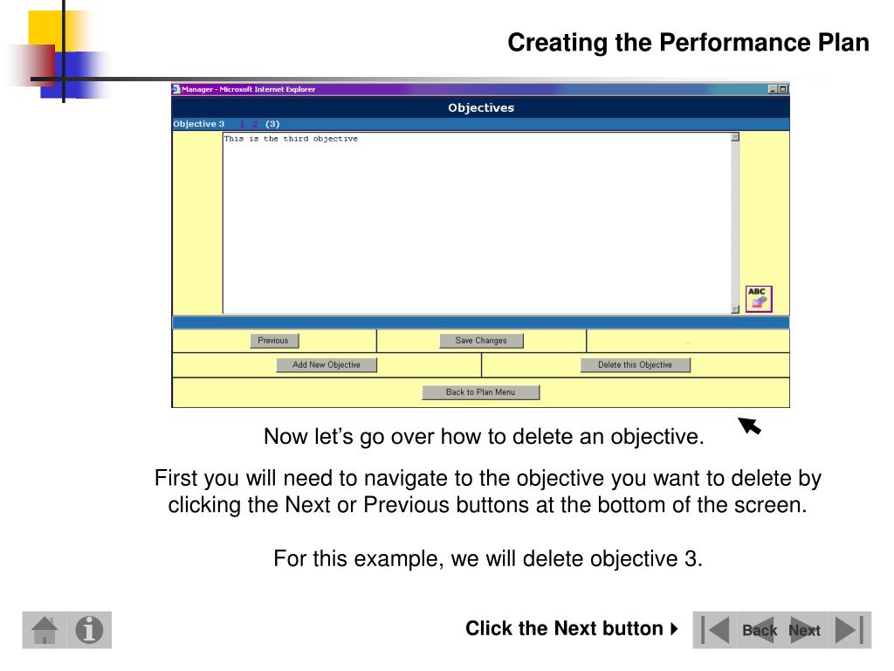Select the current objective (3) indicator
The width and height of the screenshot is (894, 671).
272,124
